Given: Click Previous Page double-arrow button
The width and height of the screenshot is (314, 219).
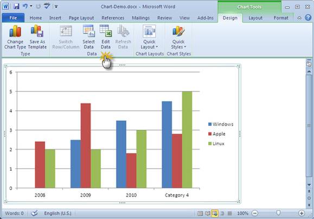Looking at the screenshot, I should pyautogui.click(x=309, y=191).
